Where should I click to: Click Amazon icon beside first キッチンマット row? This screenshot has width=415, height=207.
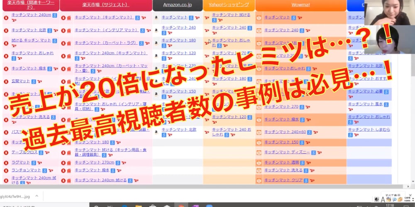click(x=156, y=18)
